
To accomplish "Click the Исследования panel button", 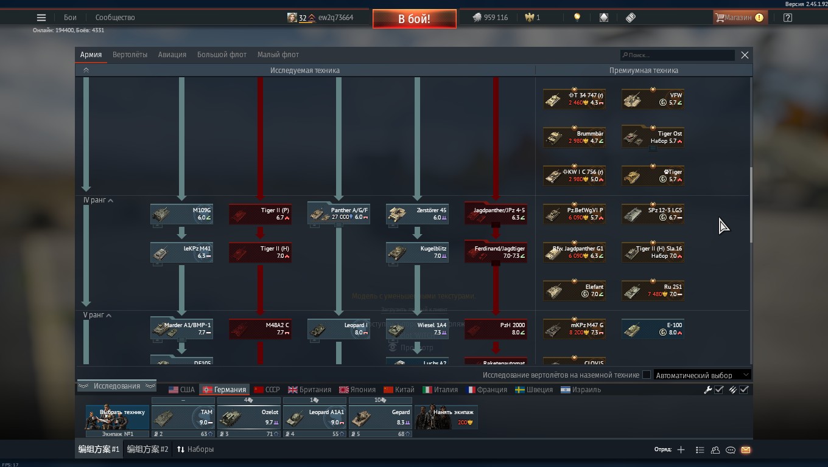I will pyautogui.click(x=116, y=386).
